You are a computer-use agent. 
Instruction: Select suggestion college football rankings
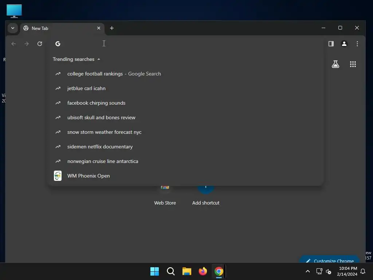tap(186, 74)
